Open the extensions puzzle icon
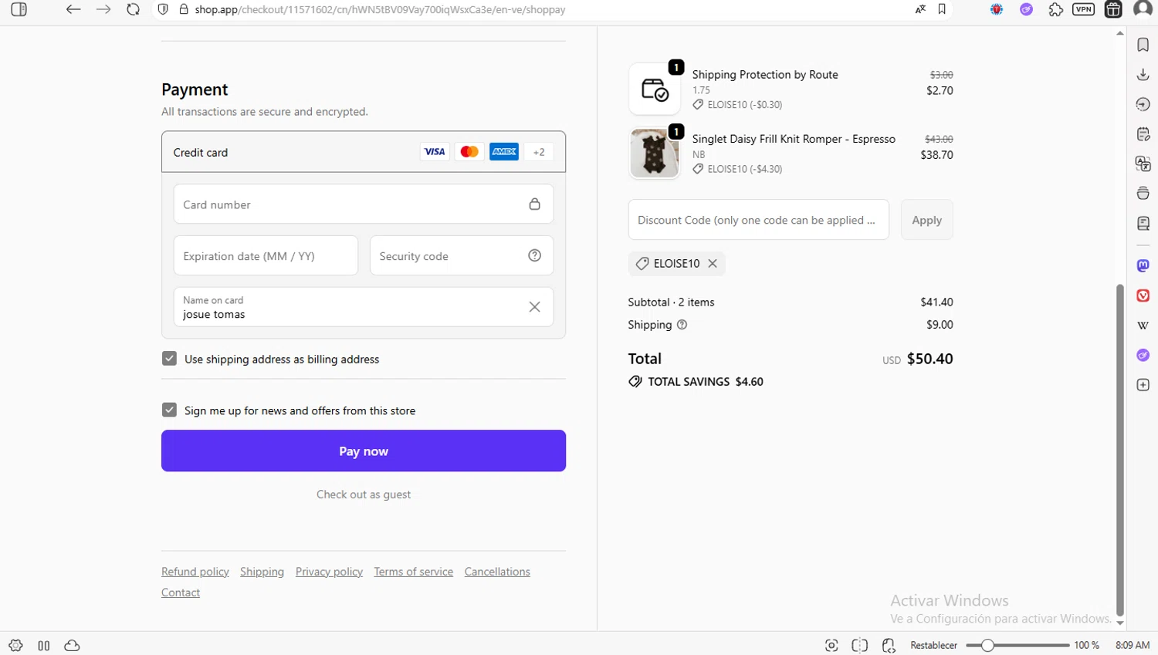 click(1055, 9)
